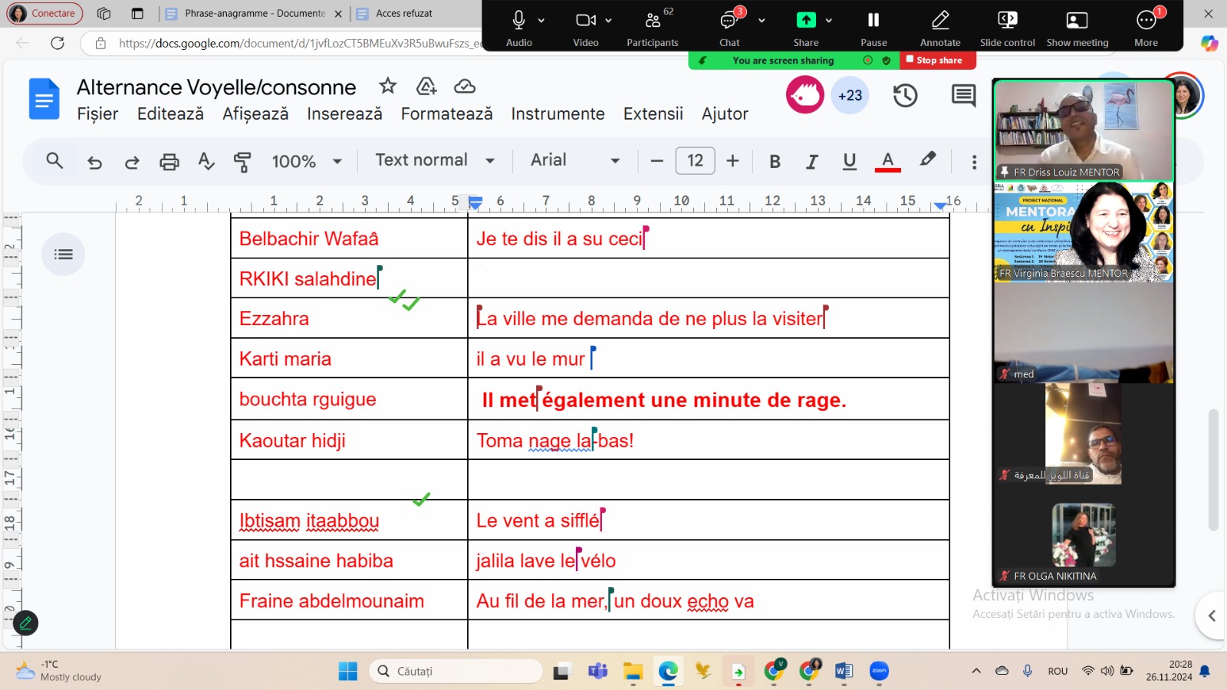
Task: Open version history clock icon
Action: click(x=905, y=96)
